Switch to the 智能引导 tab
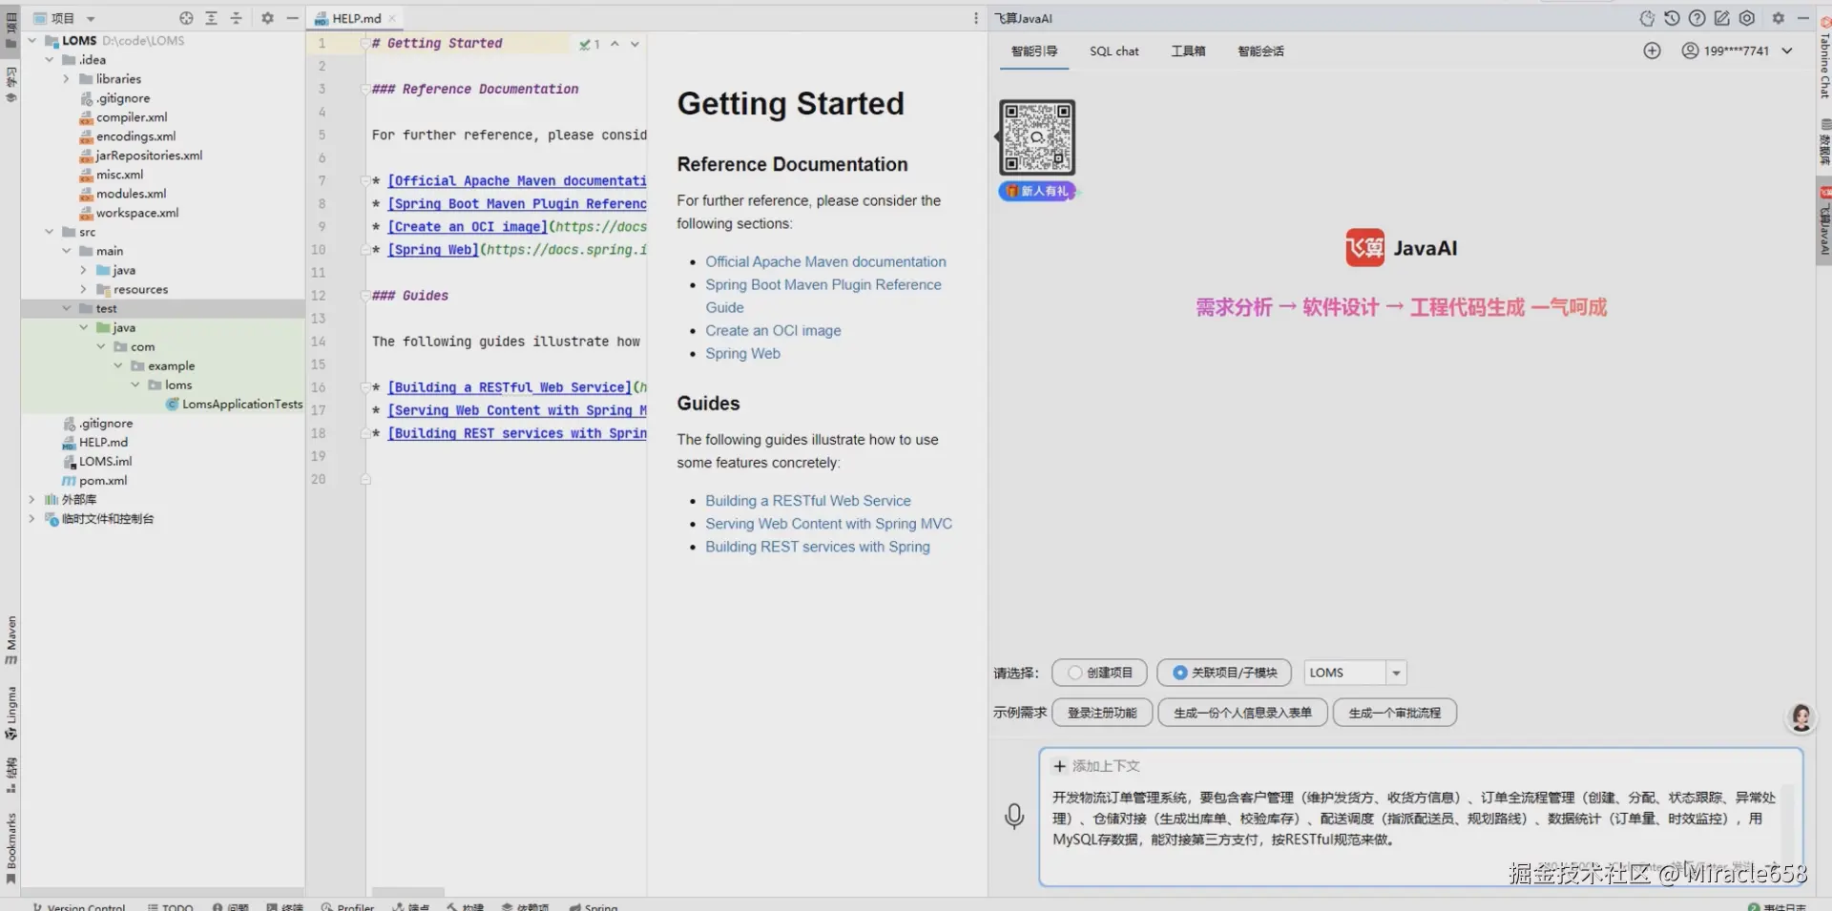 point(1034,51)
